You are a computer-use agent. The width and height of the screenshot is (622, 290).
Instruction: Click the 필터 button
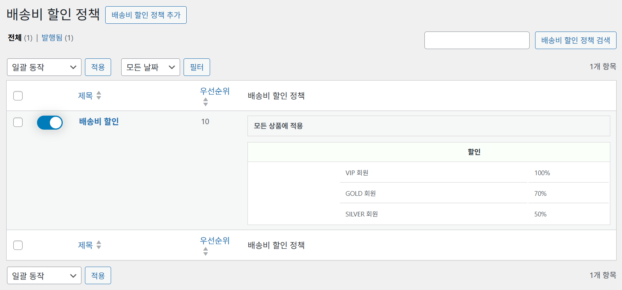click(197, 67)
